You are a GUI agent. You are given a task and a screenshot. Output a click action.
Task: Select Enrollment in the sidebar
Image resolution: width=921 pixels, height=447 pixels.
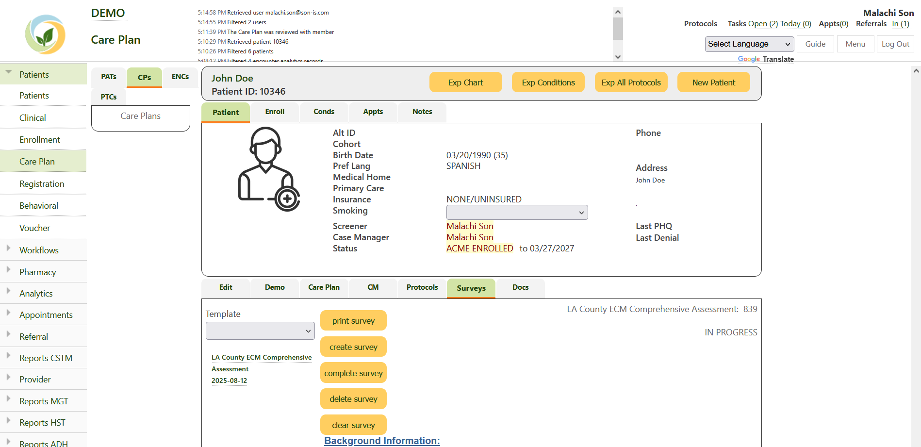click(40, 140)
